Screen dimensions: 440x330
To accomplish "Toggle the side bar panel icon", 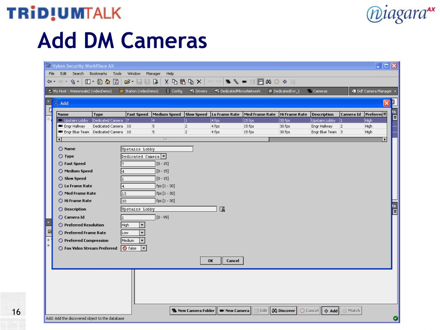I will pyautogui.click(x=88, y=82).
